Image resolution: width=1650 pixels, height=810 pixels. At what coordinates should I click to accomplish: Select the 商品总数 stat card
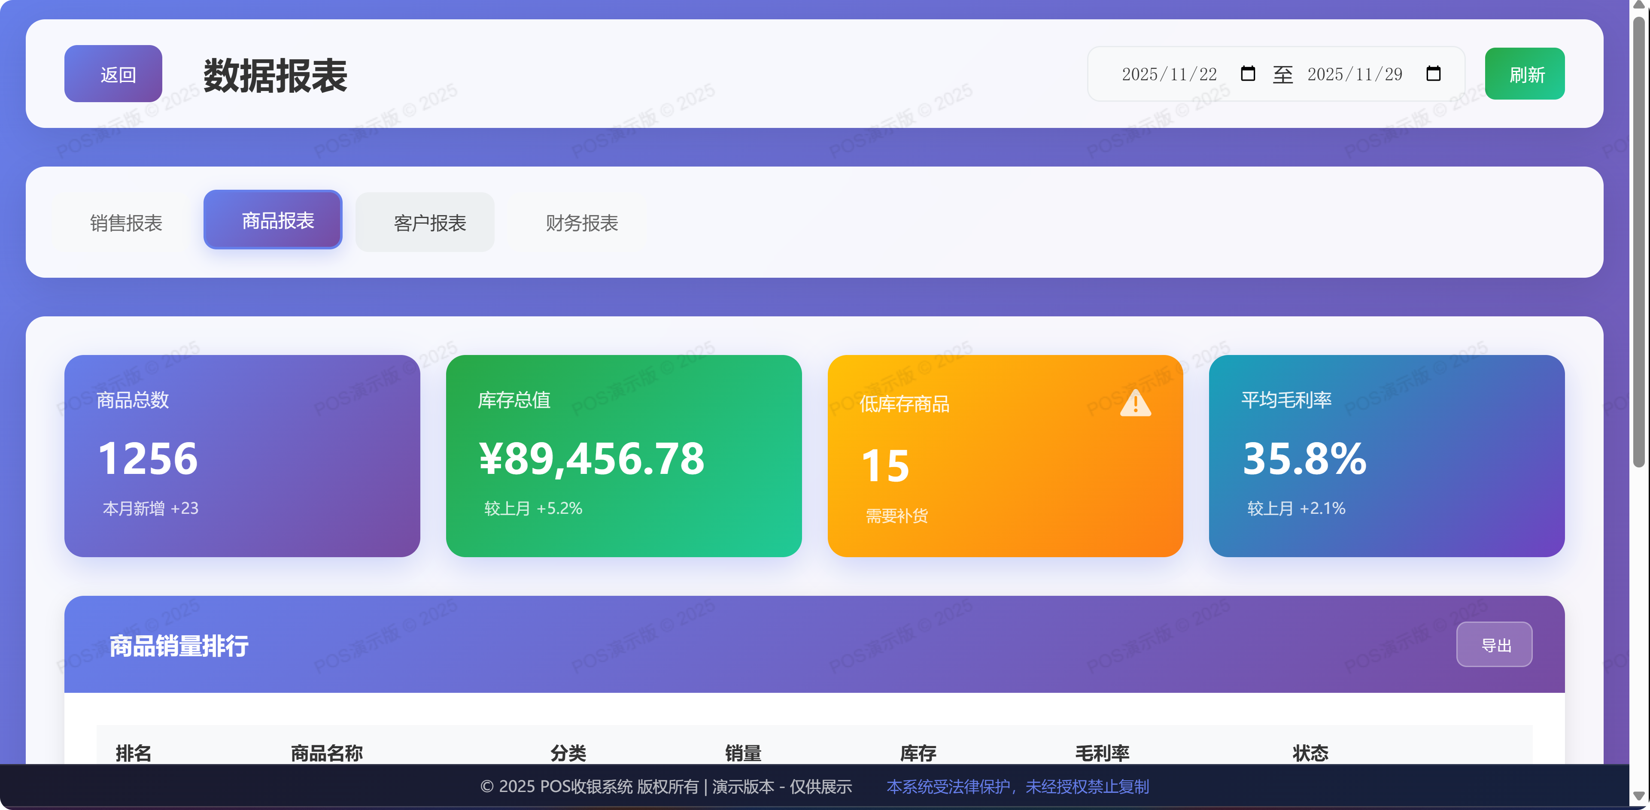pos(241,455)
